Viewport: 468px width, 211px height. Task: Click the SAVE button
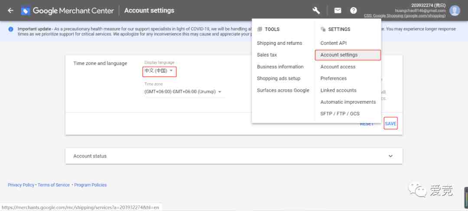[391, 124]
